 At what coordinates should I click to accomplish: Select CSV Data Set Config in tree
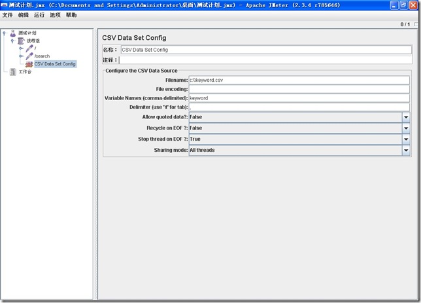click(x=55, y=64)
